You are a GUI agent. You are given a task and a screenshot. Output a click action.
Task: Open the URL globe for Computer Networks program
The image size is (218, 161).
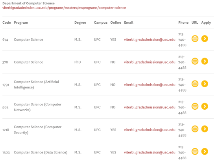pos(195,107)
